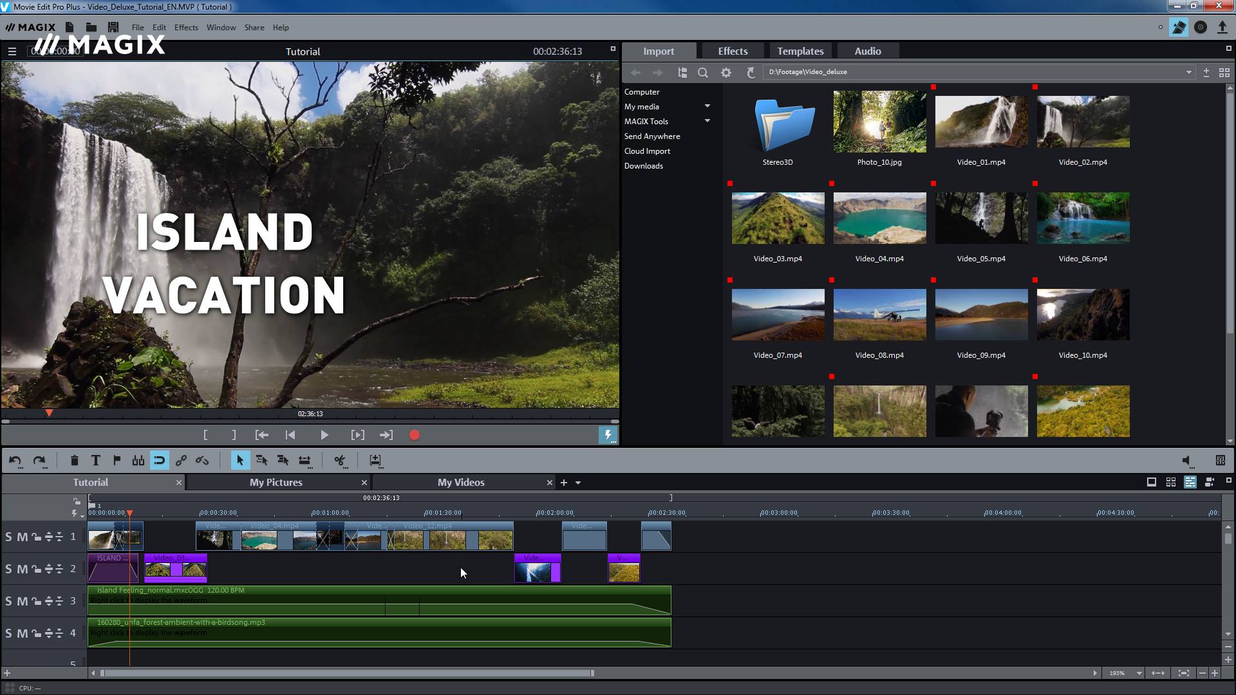This screenshot has height=695, width=1236.
Task: Click the add media/insert icon in toolbar
Action: (x=375, y=460)
